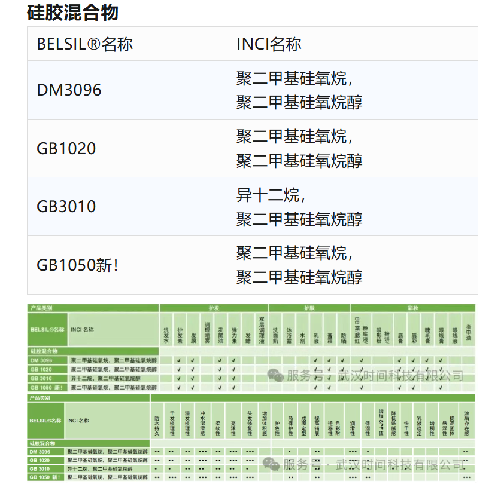Image resolution: width=504 pixels, height=484 pixels.
Task: Click the GB1020 product name cell
Action: (66, 148)
